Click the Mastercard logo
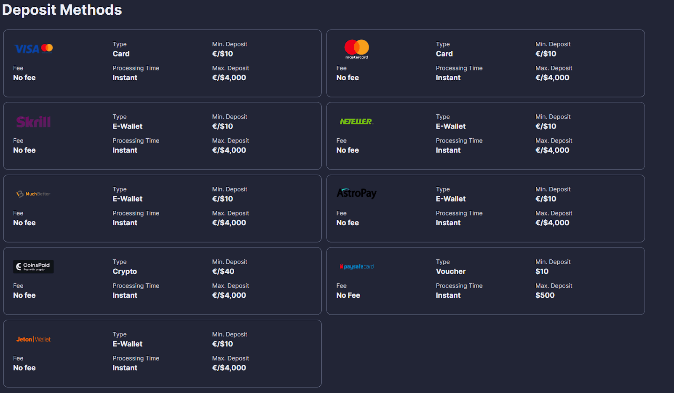 click(357, 49)
